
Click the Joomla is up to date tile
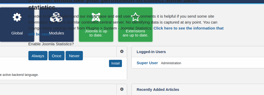[x=96, y=25]
